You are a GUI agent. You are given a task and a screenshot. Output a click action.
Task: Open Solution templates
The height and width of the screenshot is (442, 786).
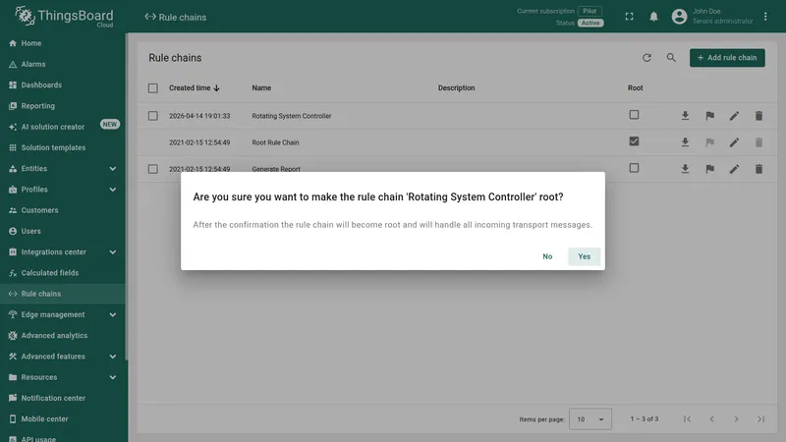click(x=63, y=148)
